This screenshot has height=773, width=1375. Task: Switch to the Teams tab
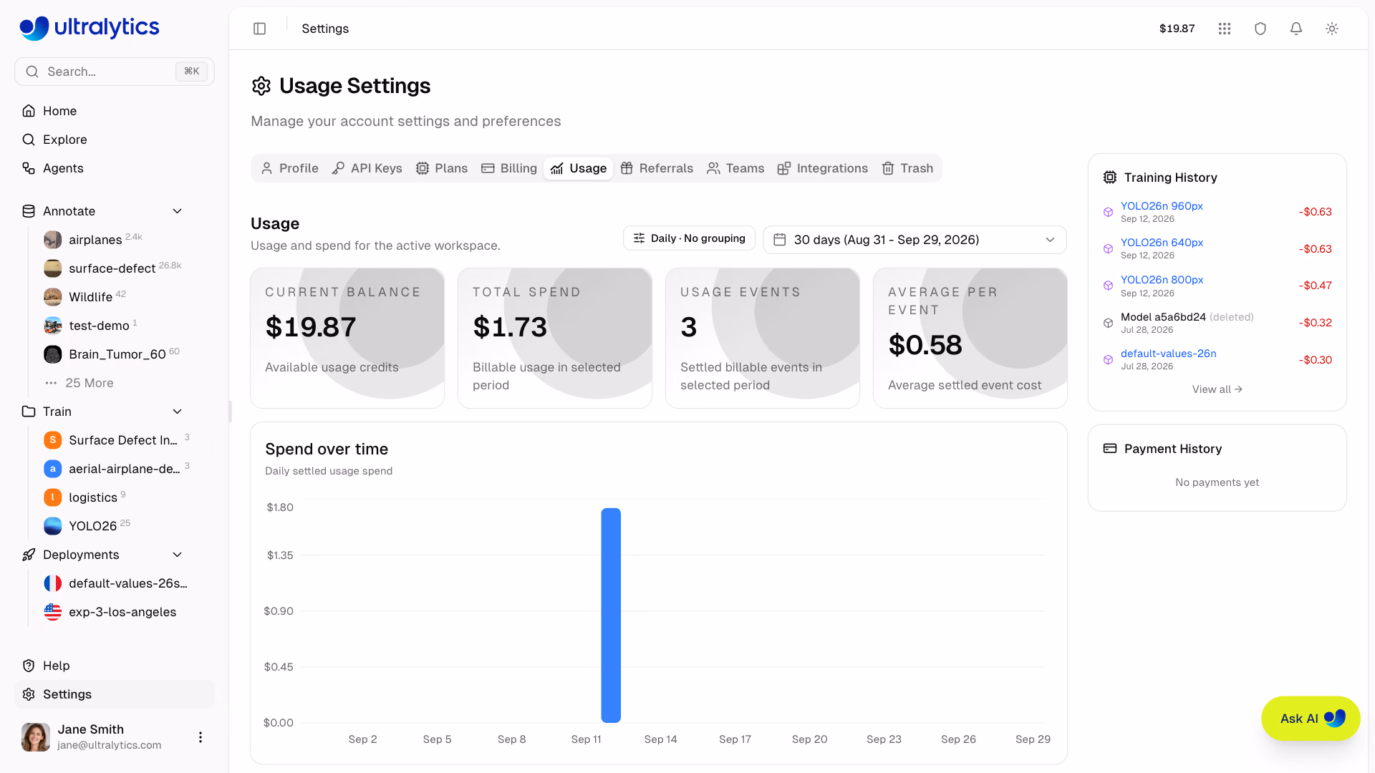pos(735,168)
